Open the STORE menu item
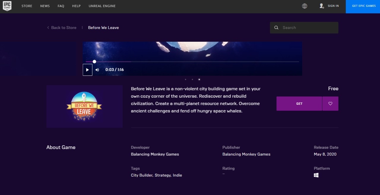 (27, 6)
